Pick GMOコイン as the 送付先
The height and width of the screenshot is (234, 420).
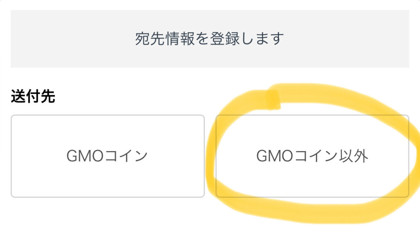[107, 156]
